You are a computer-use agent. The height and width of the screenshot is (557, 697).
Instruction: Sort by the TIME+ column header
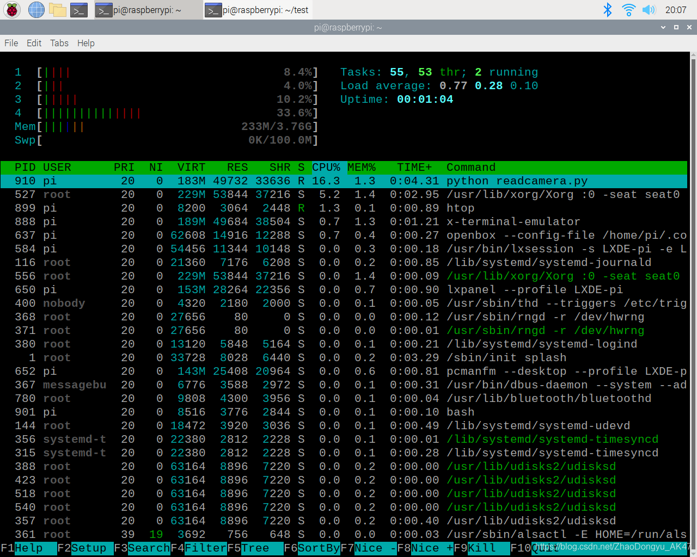[x=414, y=168]
